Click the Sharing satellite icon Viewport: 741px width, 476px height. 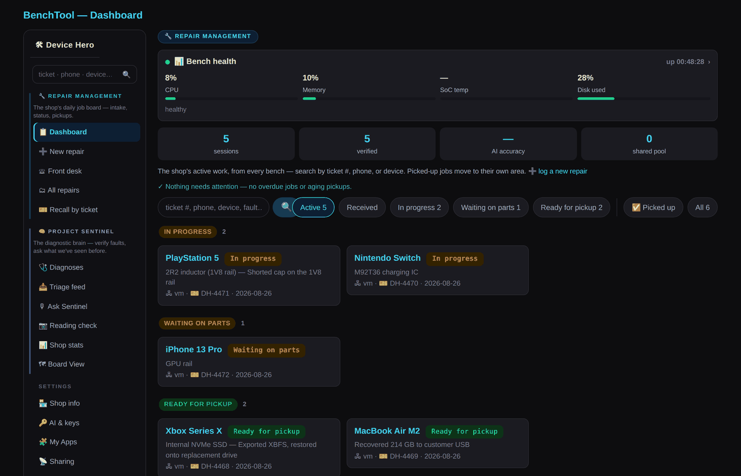[43, 461]
